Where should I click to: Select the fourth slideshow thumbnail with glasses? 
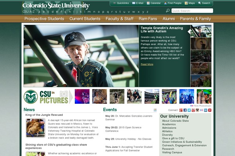pos(201,68)
